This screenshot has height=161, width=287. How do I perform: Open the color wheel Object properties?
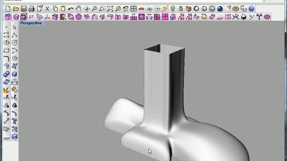click(196, 8)
